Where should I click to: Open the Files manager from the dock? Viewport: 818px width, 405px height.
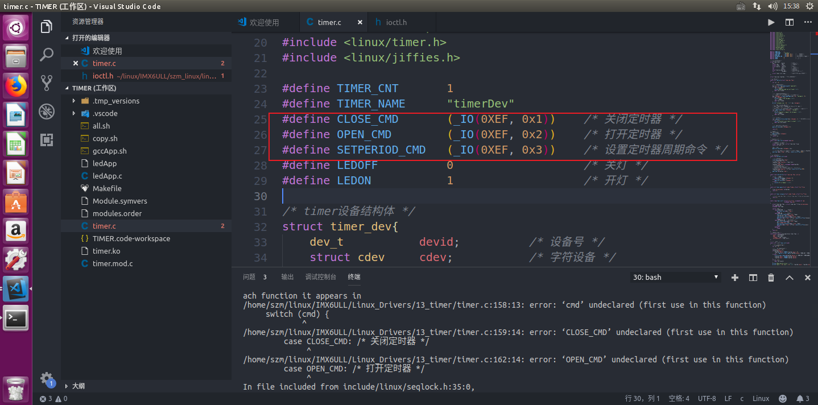point(16,57)
